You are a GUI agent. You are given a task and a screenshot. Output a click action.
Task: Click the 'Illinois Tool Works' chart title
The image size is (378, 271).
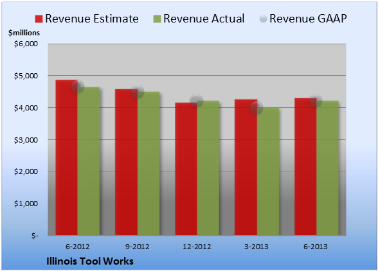[90, 261]
